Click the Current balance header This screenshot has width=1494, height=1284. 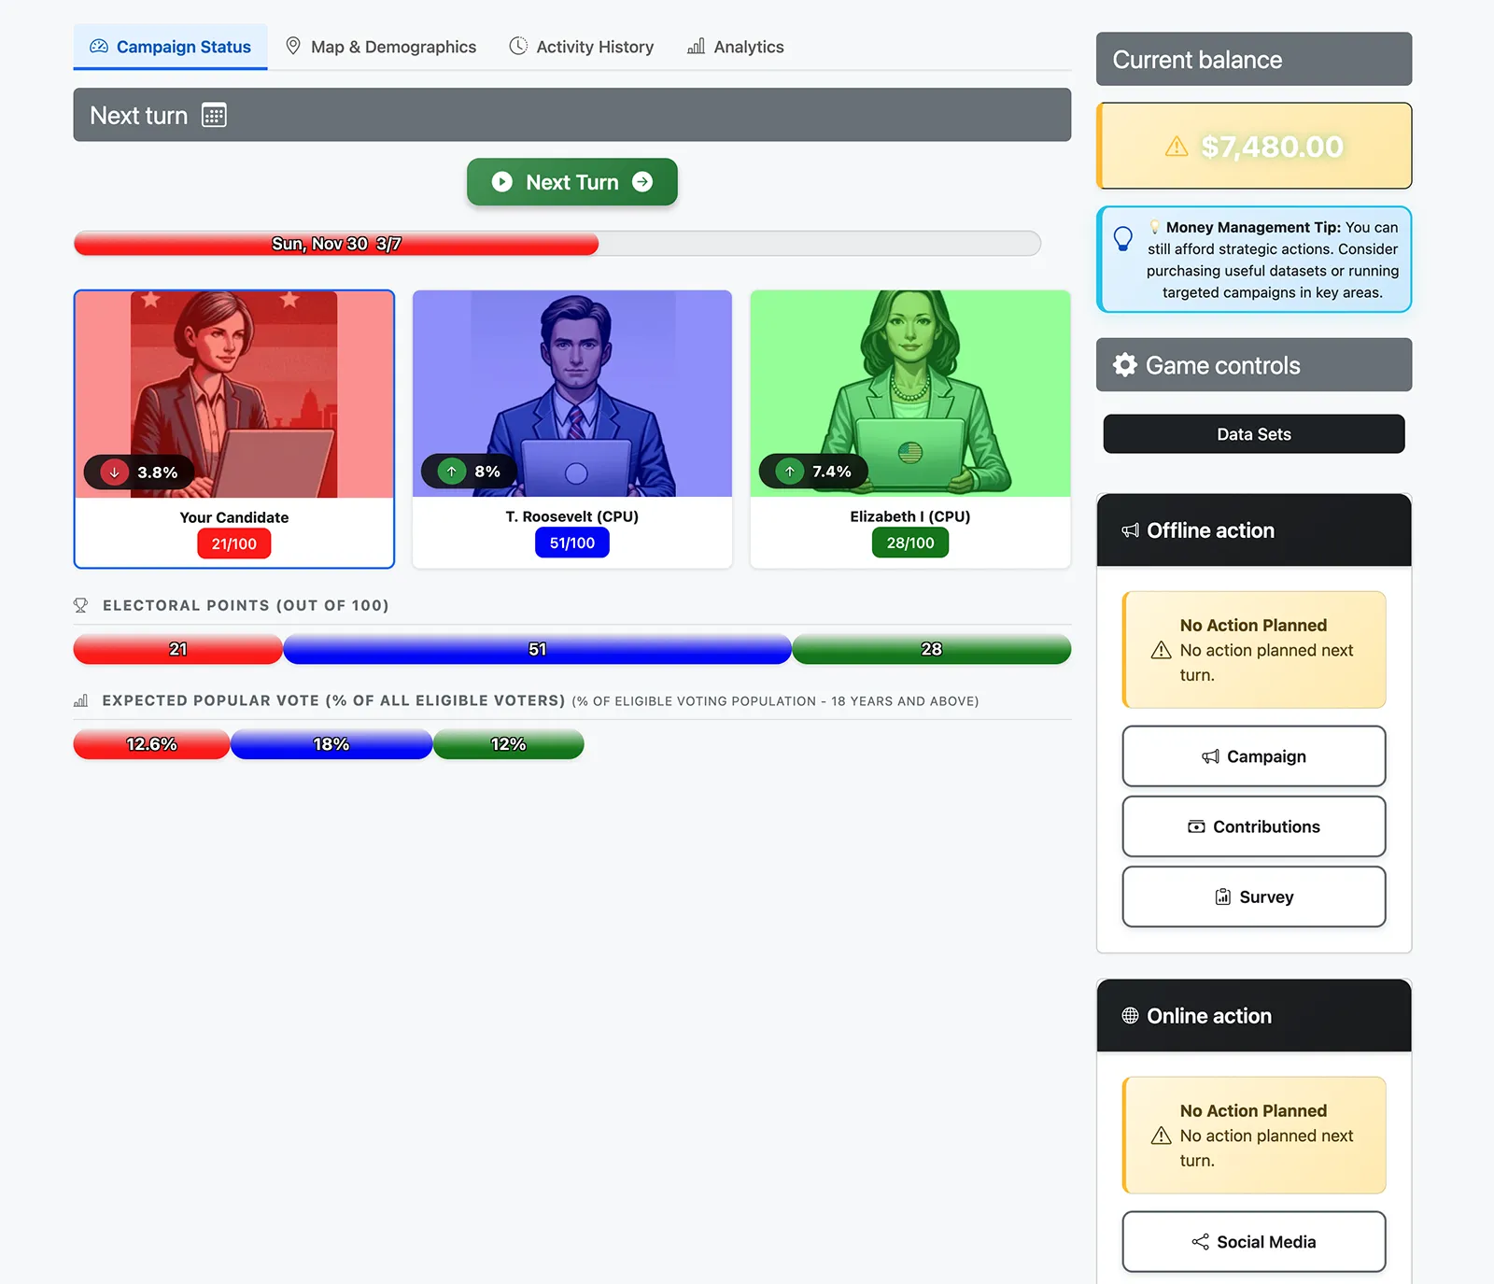pyautogui.click(x=1254, y=59)
